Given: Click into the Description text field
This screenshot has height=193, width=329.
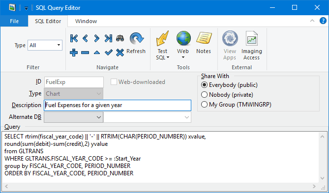Looking at the screenshot, I should click(118, 105).
